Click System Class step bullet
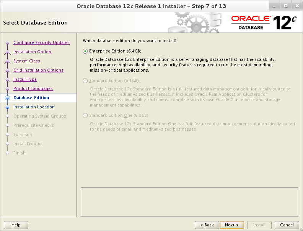This screenshot has width=303, height=231. tap(8, 61)
